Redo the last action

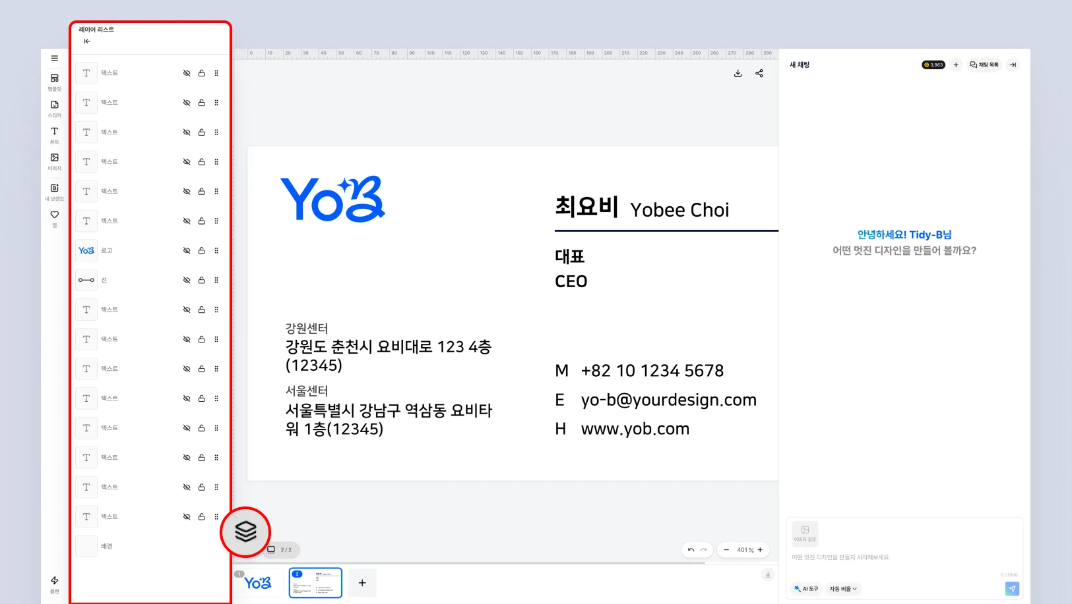click(x=704, y=550)
